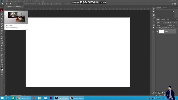Open Windows Start button

click(x=2, y=98)
